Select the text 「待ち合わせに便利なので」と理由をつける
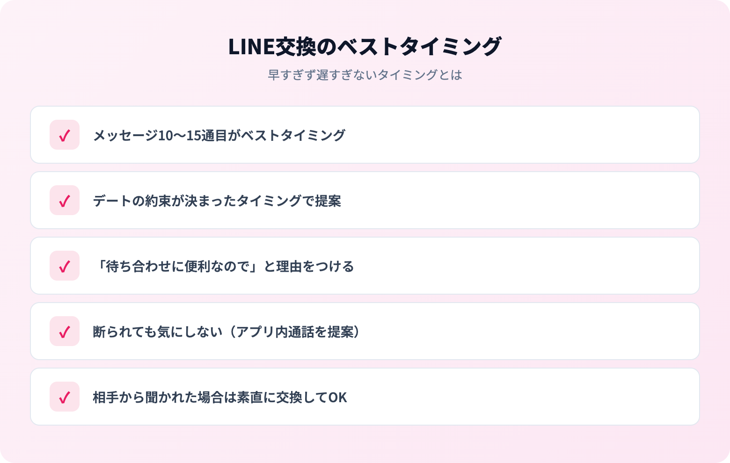730x463 pixels. 224,266
